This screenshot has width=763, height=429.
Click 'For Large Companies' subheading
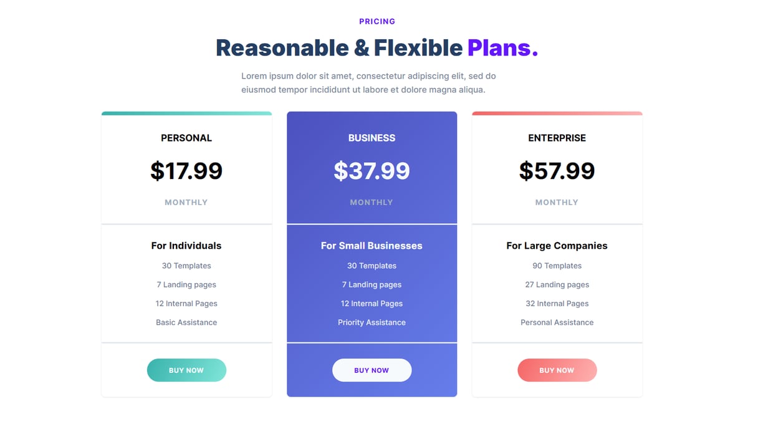click(x=557, y=246)
